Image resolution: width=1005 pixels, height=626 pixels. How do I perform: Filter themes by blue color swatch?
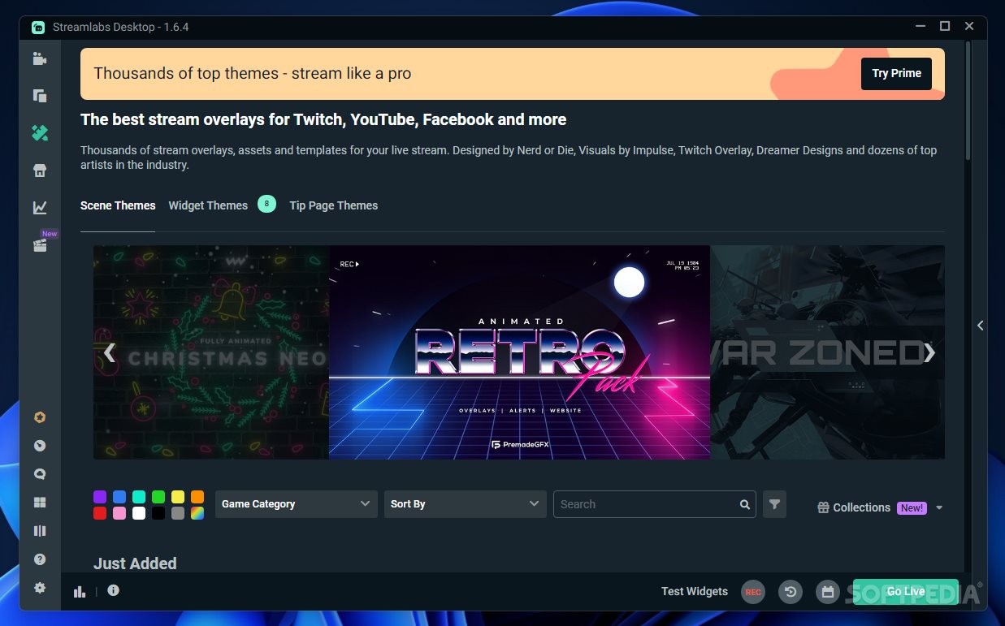(119, 497)
